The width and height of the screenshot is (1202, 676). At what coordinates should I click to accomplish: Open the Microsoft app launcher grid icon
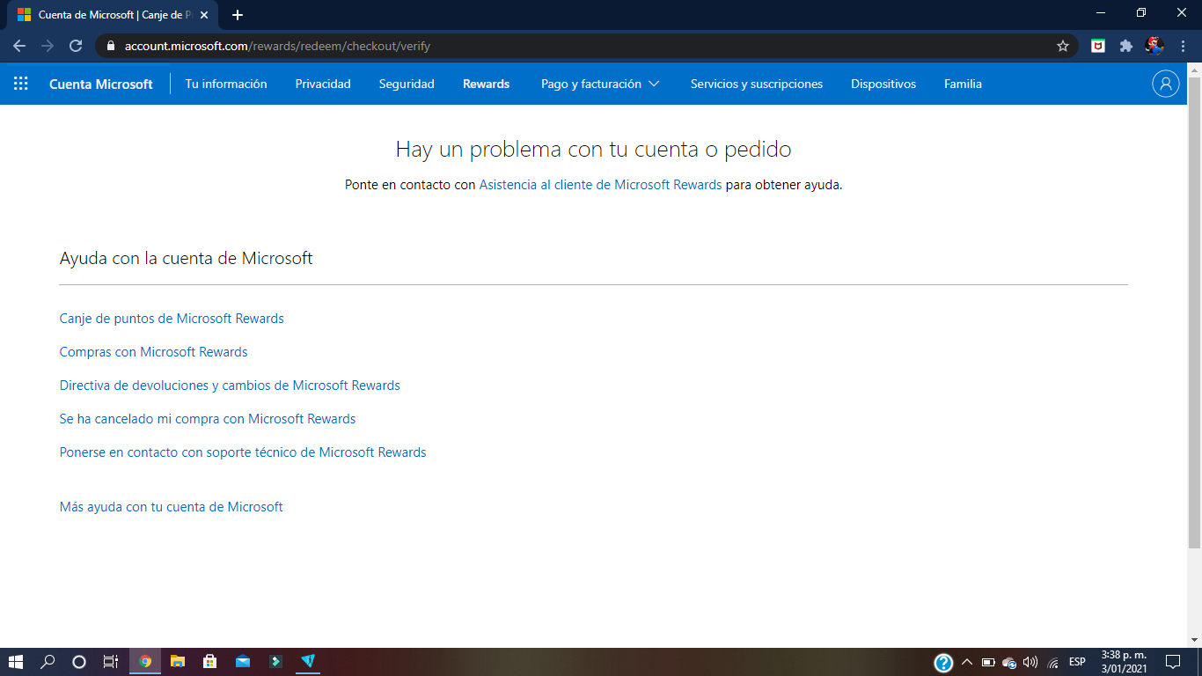pos(19,84)
